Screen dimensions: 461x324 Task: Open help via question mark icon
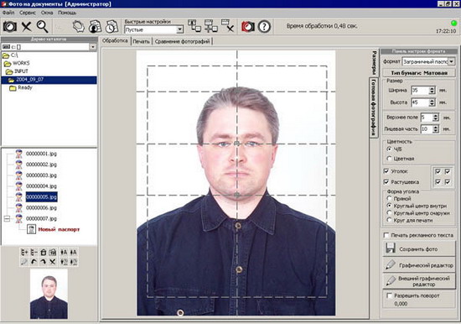(x=264, y=27)
